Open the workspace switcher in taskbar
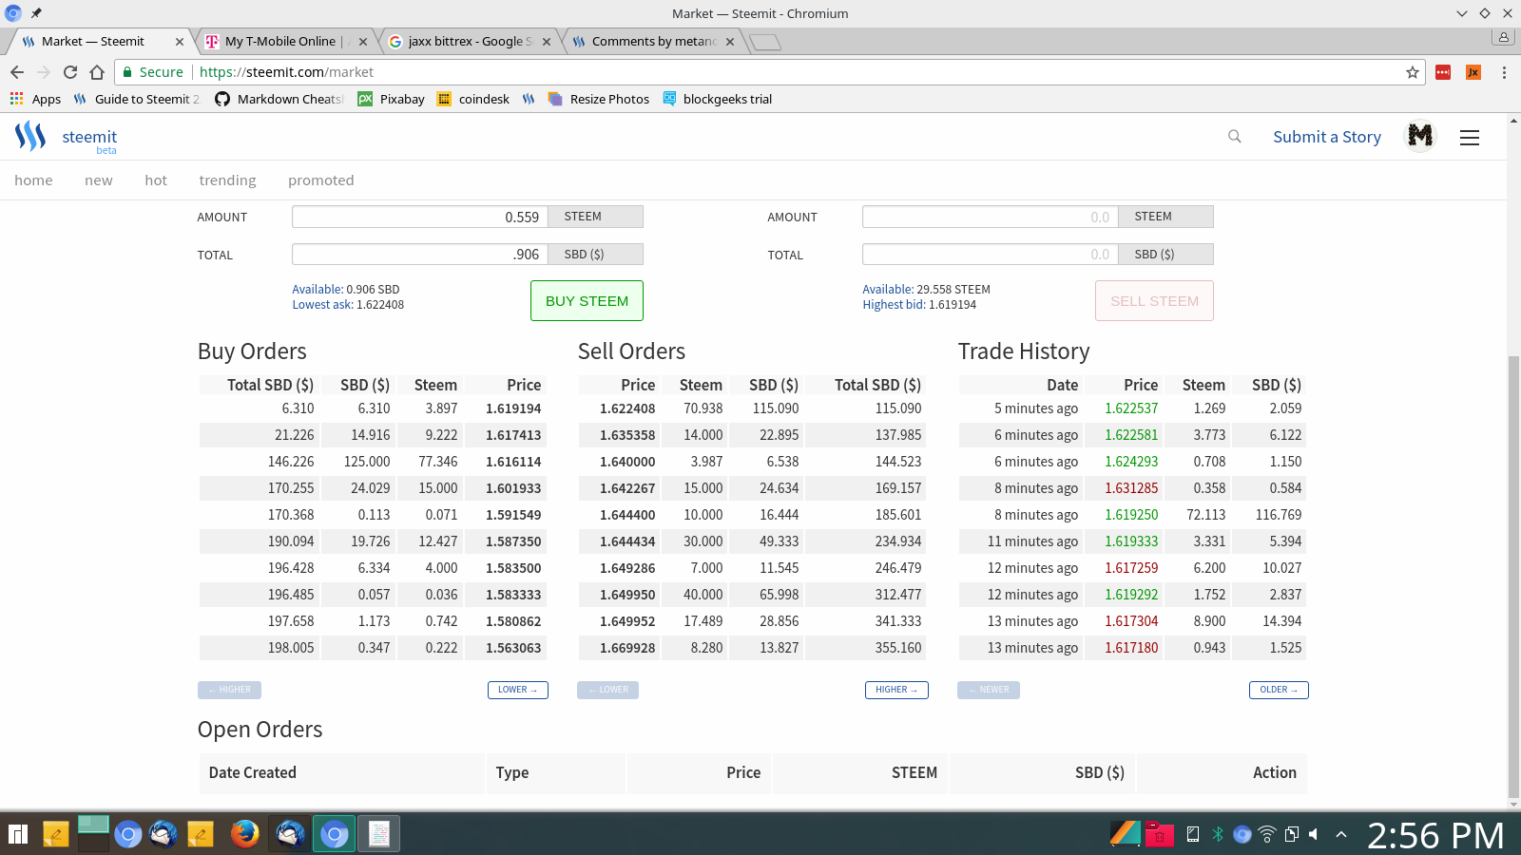Screen dimensions: 1521x855 (93, 834)
